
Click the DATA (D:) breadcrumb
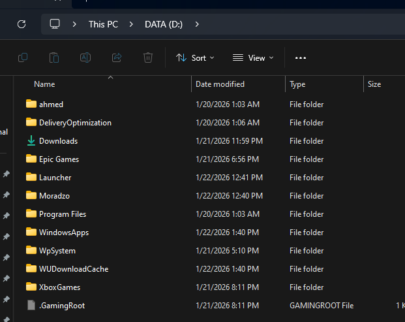[x=164, y=24]
